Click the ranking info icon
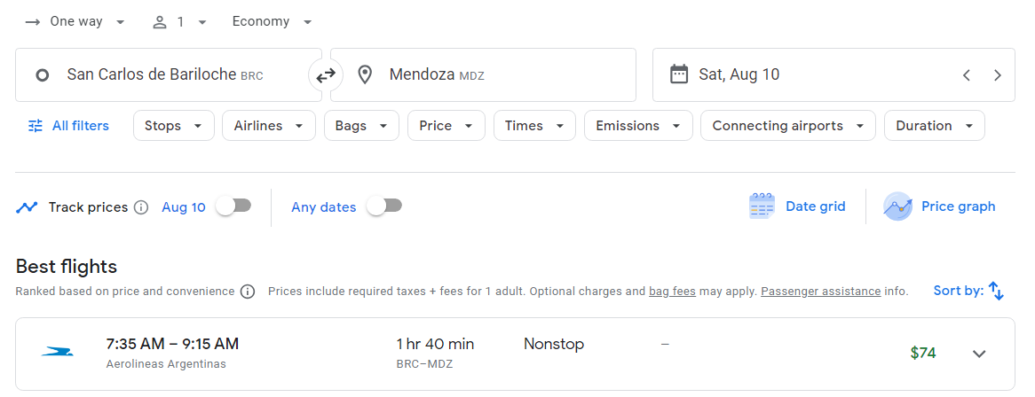Image resolution: width=1035 pixels, height=397 pixels. click(x=248, y=292)
